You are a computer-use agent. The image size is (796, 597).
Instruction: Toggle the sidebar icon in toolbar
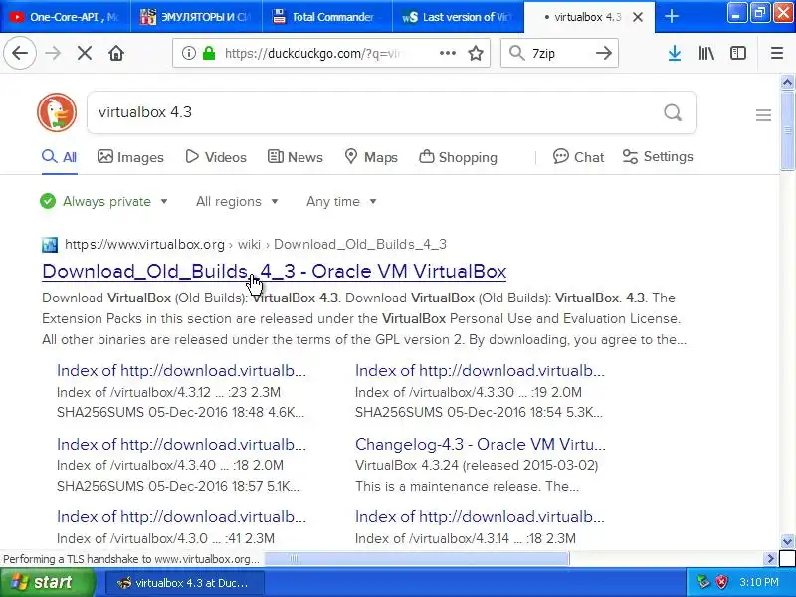point(738,53)
